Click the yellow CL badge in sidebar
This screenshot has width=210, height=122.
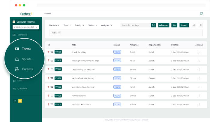pos(20,101)
